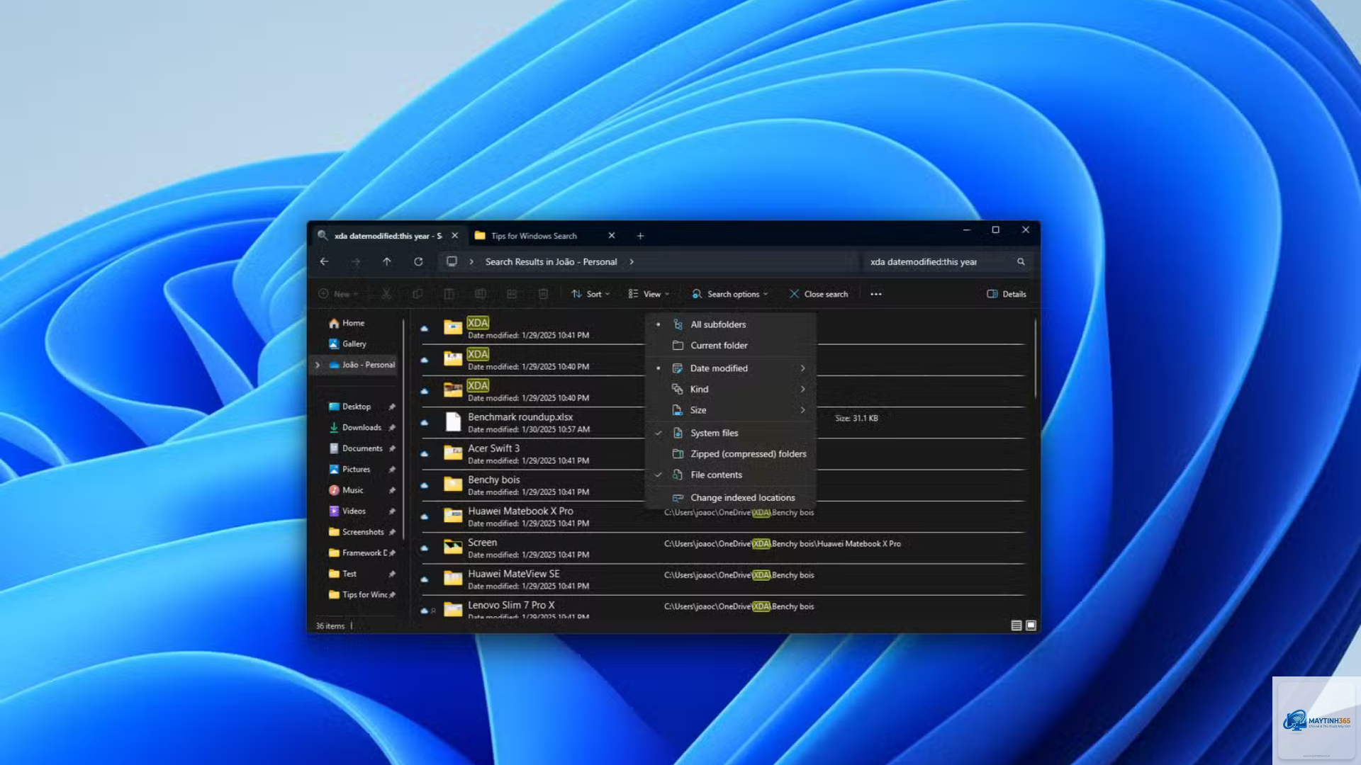Toggle File contents option
The image size is (1361, 765).
click(x=731, y=475)
